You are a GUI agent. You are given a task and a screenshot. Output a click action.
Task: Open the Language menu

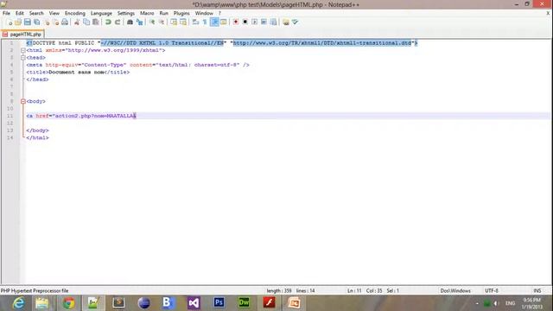(x=101, y=13)
